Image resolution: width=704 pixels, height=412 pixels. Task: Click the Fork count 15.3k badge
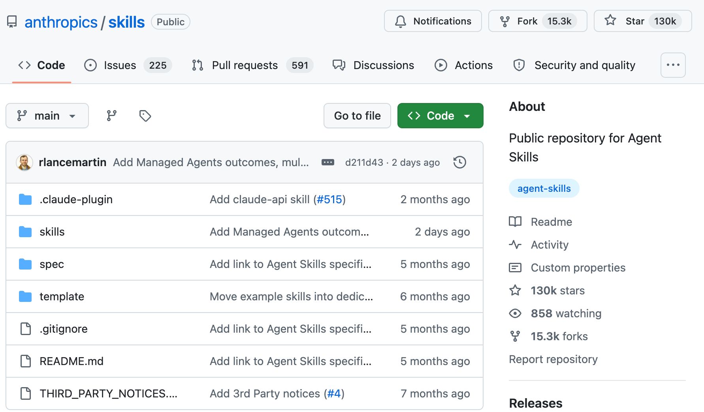(x=559, y=21)
